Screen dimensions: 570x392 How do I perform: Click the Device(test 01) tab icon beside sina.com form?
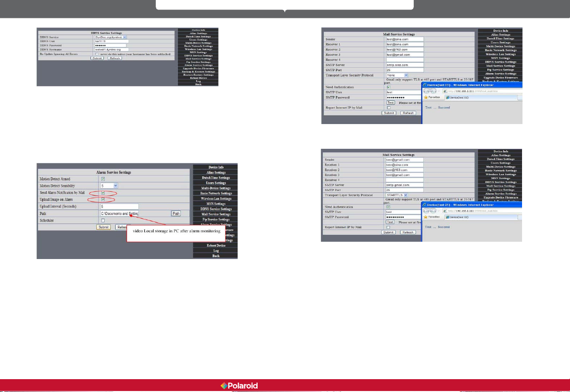tap(448, 97)
